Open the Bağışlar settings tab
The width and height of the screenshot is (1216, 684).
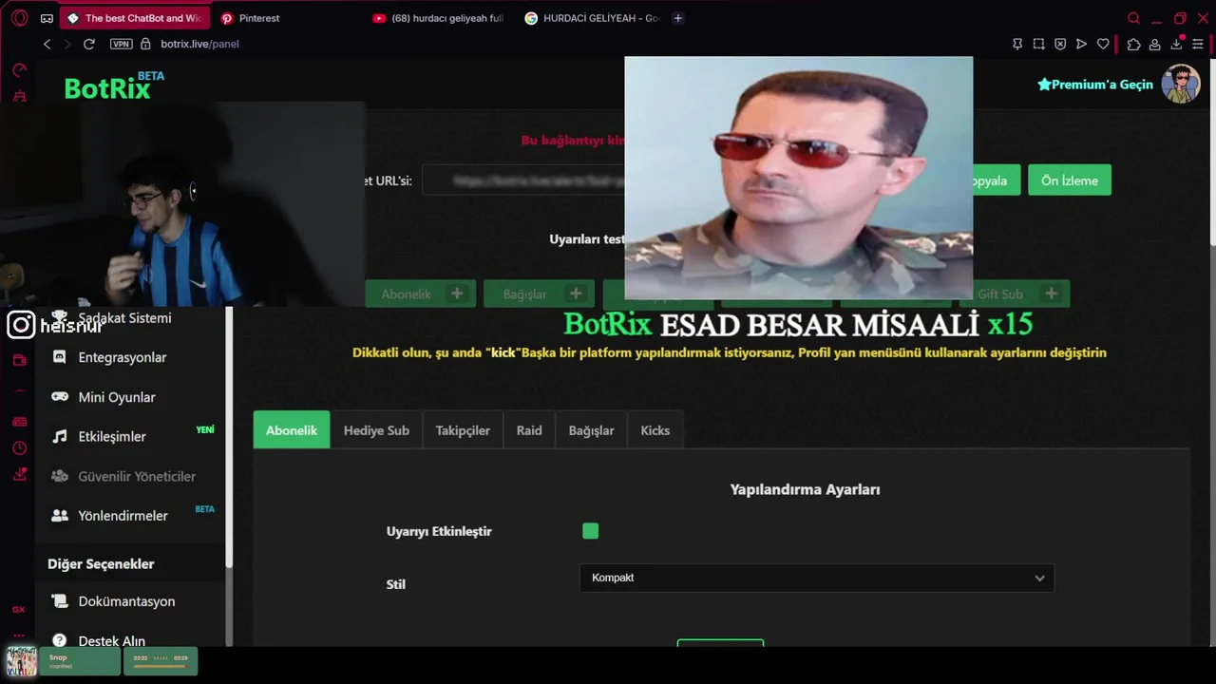591,430
